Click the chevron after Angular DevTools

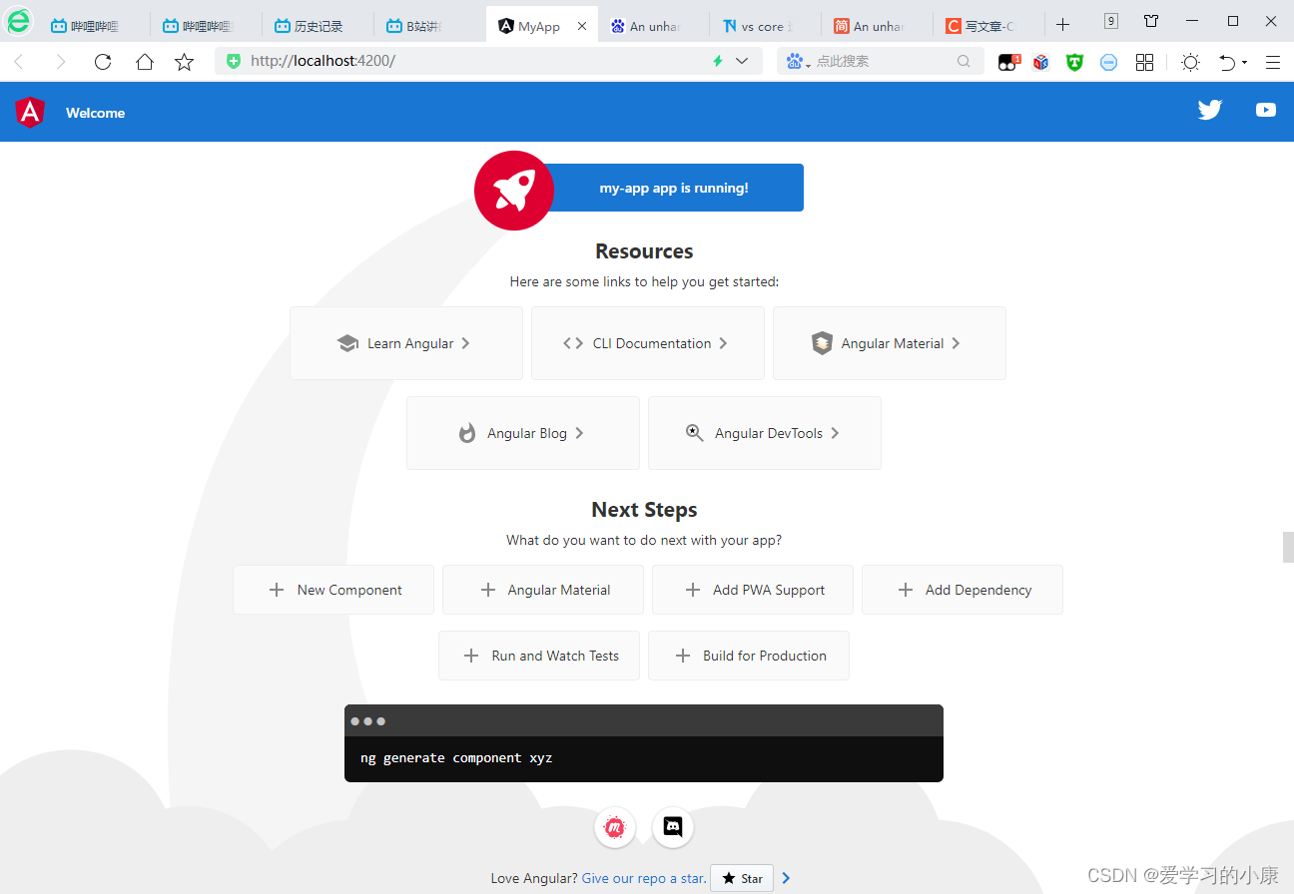[x=835, y=433]
